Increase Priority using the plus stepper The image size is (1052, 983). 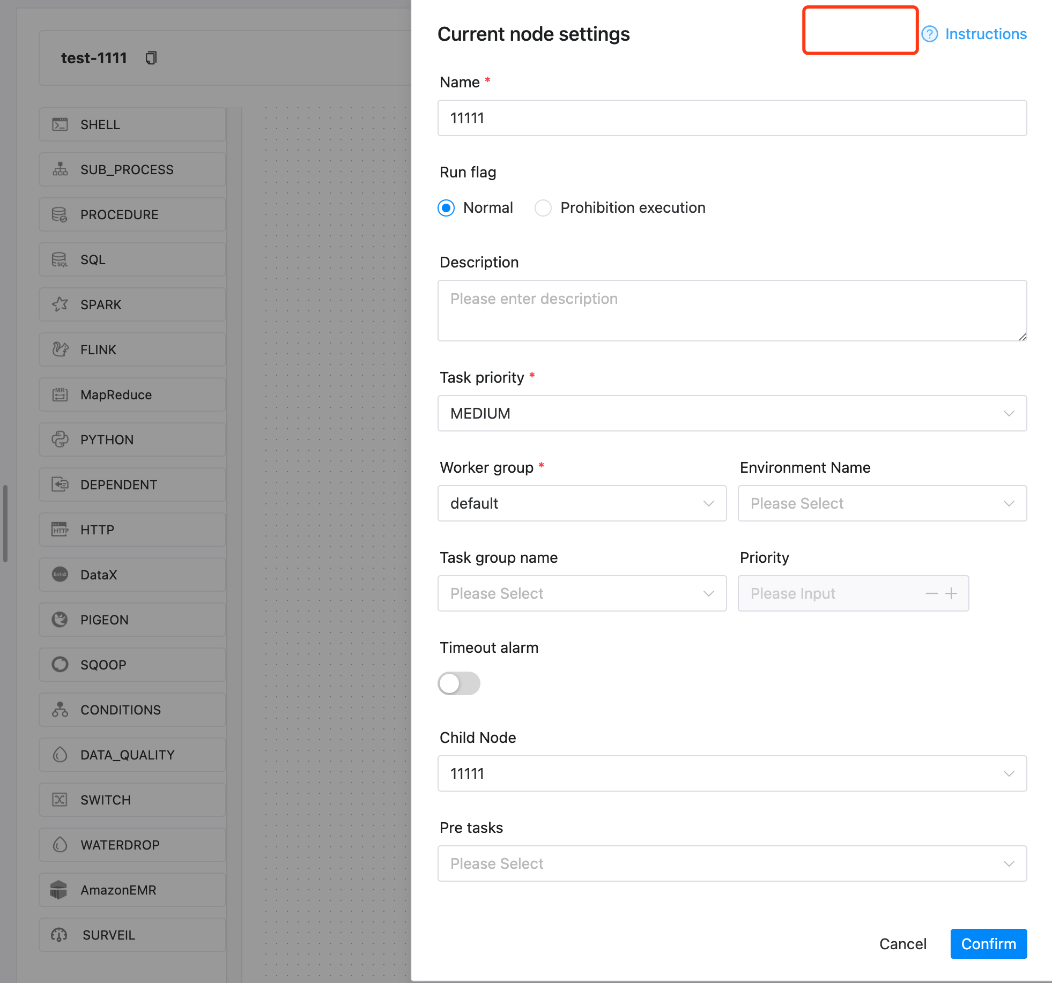point(952,593)
